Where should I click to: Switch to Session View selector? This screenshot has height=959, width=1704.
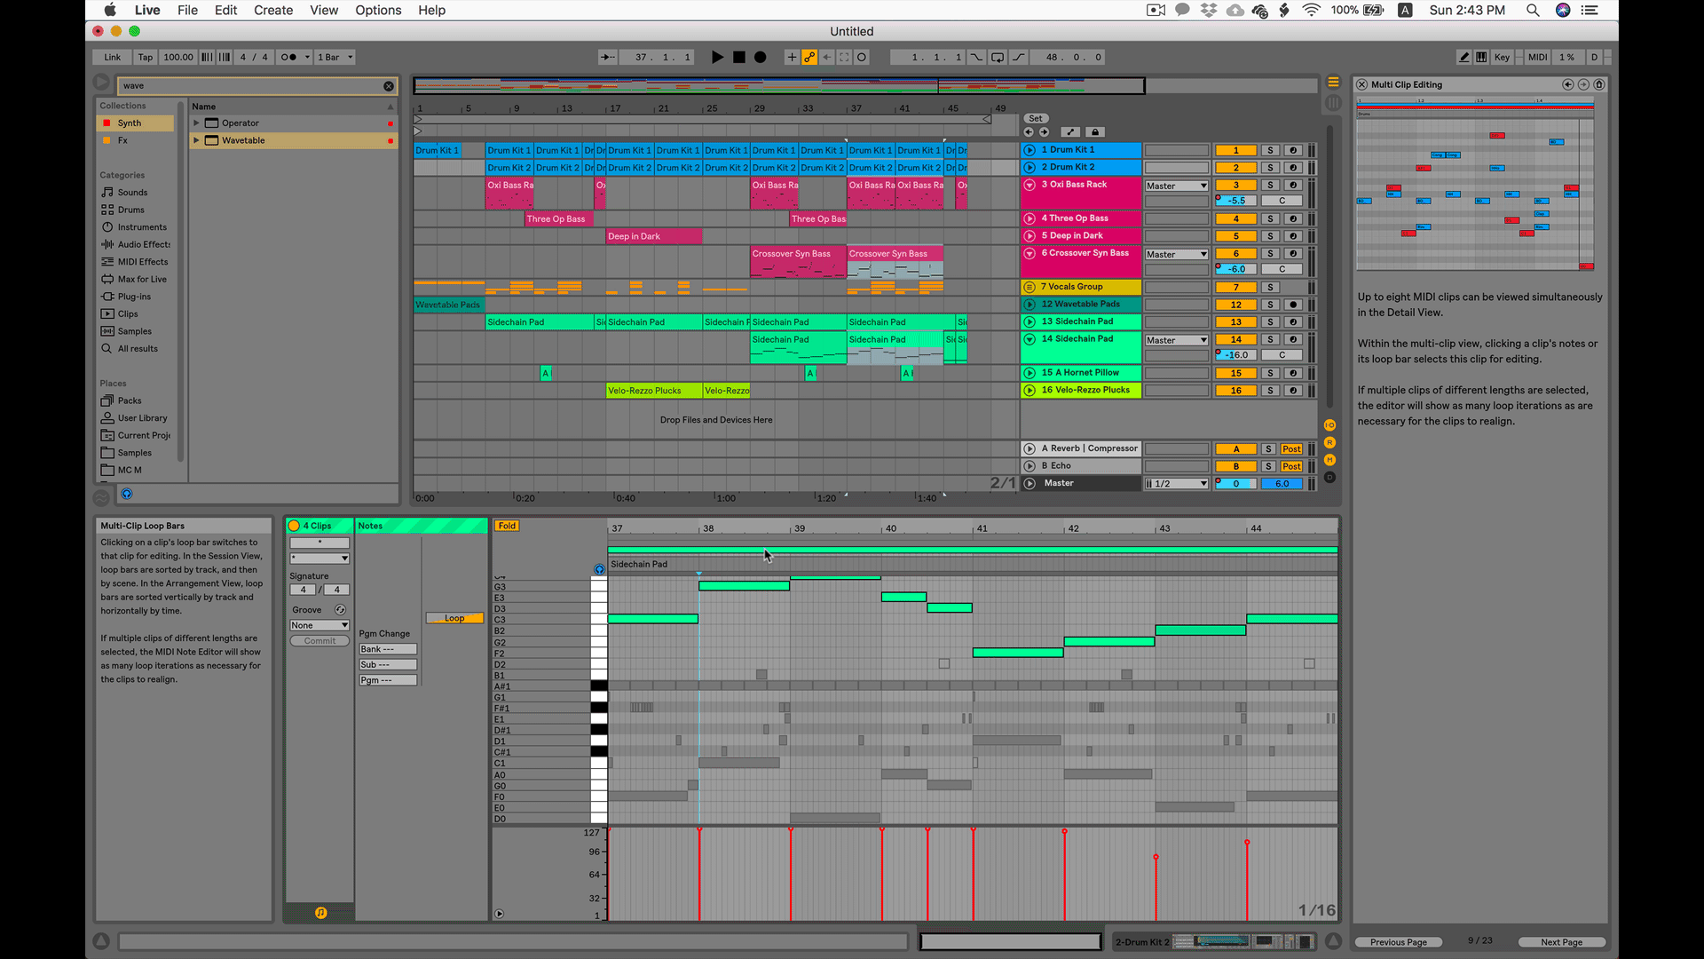tap(1333, 103)
